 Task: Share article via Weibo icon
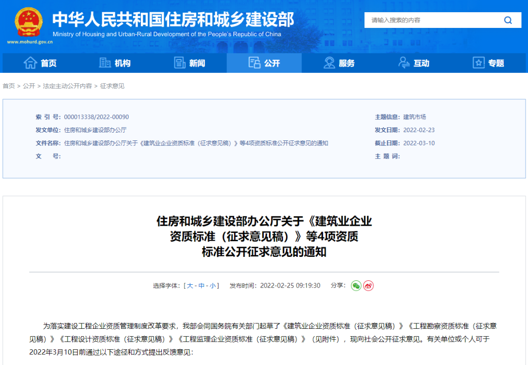tap(368, 286)
